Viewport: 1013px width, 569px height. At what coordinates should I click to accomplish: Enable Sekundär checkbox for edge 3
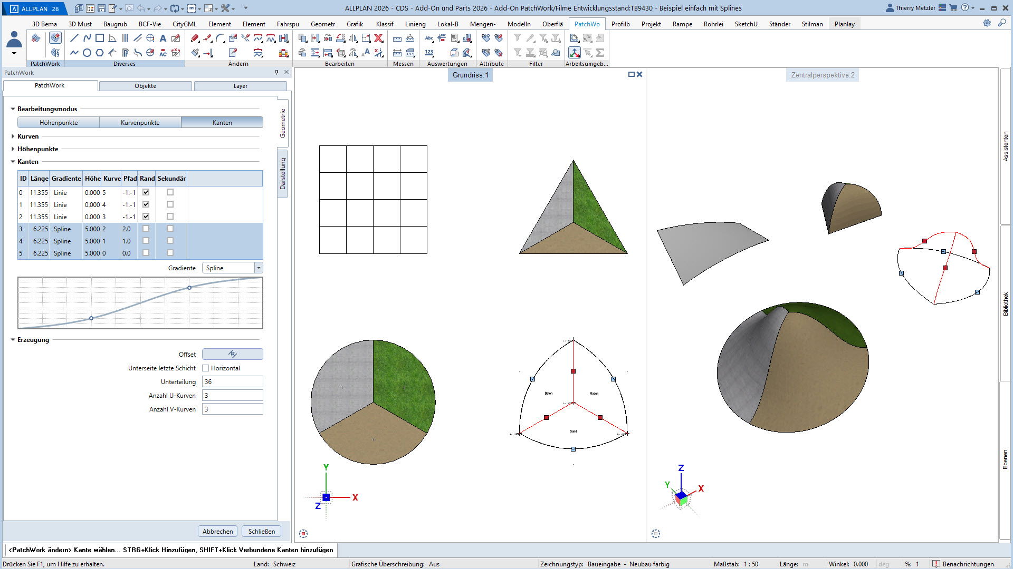click(x=170, y=229)
